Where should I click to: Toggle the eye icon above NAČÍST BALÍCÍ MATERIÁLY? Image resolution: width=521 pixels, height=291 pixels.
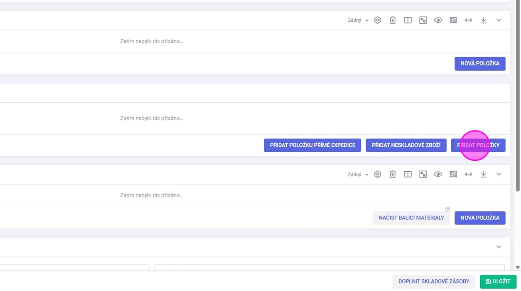click(x=438, y=174)
